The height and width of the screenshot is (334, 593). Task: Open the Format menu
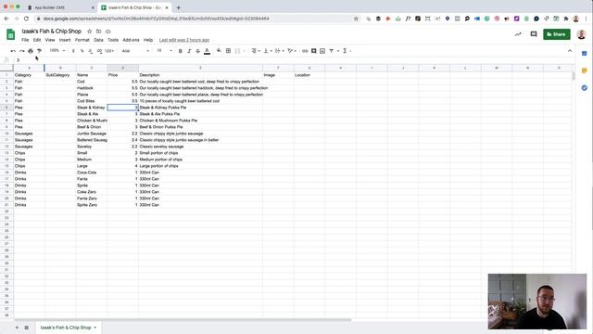(82, 40)
